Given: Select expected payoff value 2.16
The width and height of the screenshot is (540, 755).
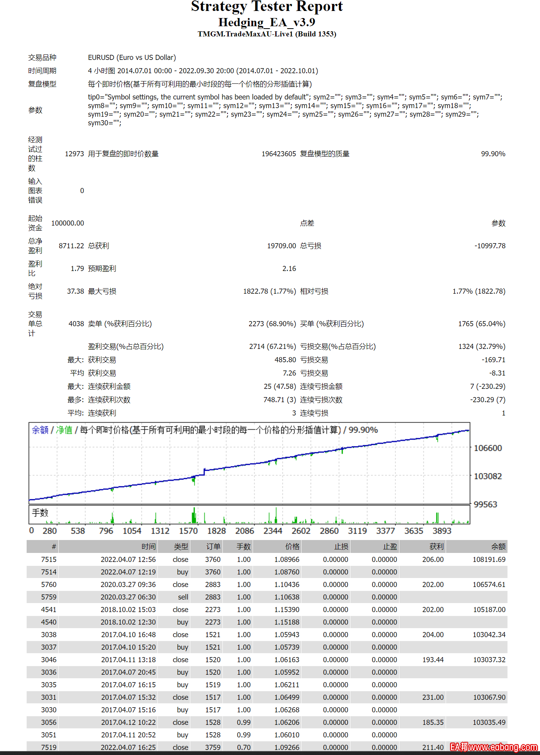Looking at the screenshot, I should click(x=289, y=269).
